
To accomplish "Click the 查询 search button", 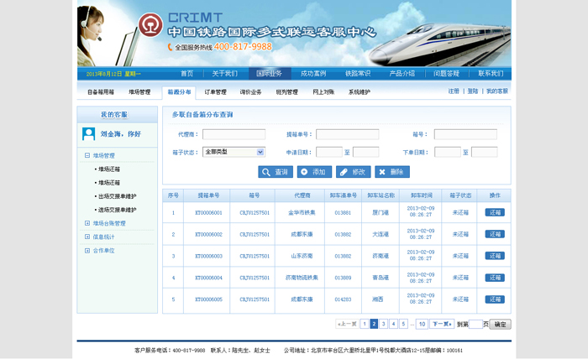I will [276, 172].
